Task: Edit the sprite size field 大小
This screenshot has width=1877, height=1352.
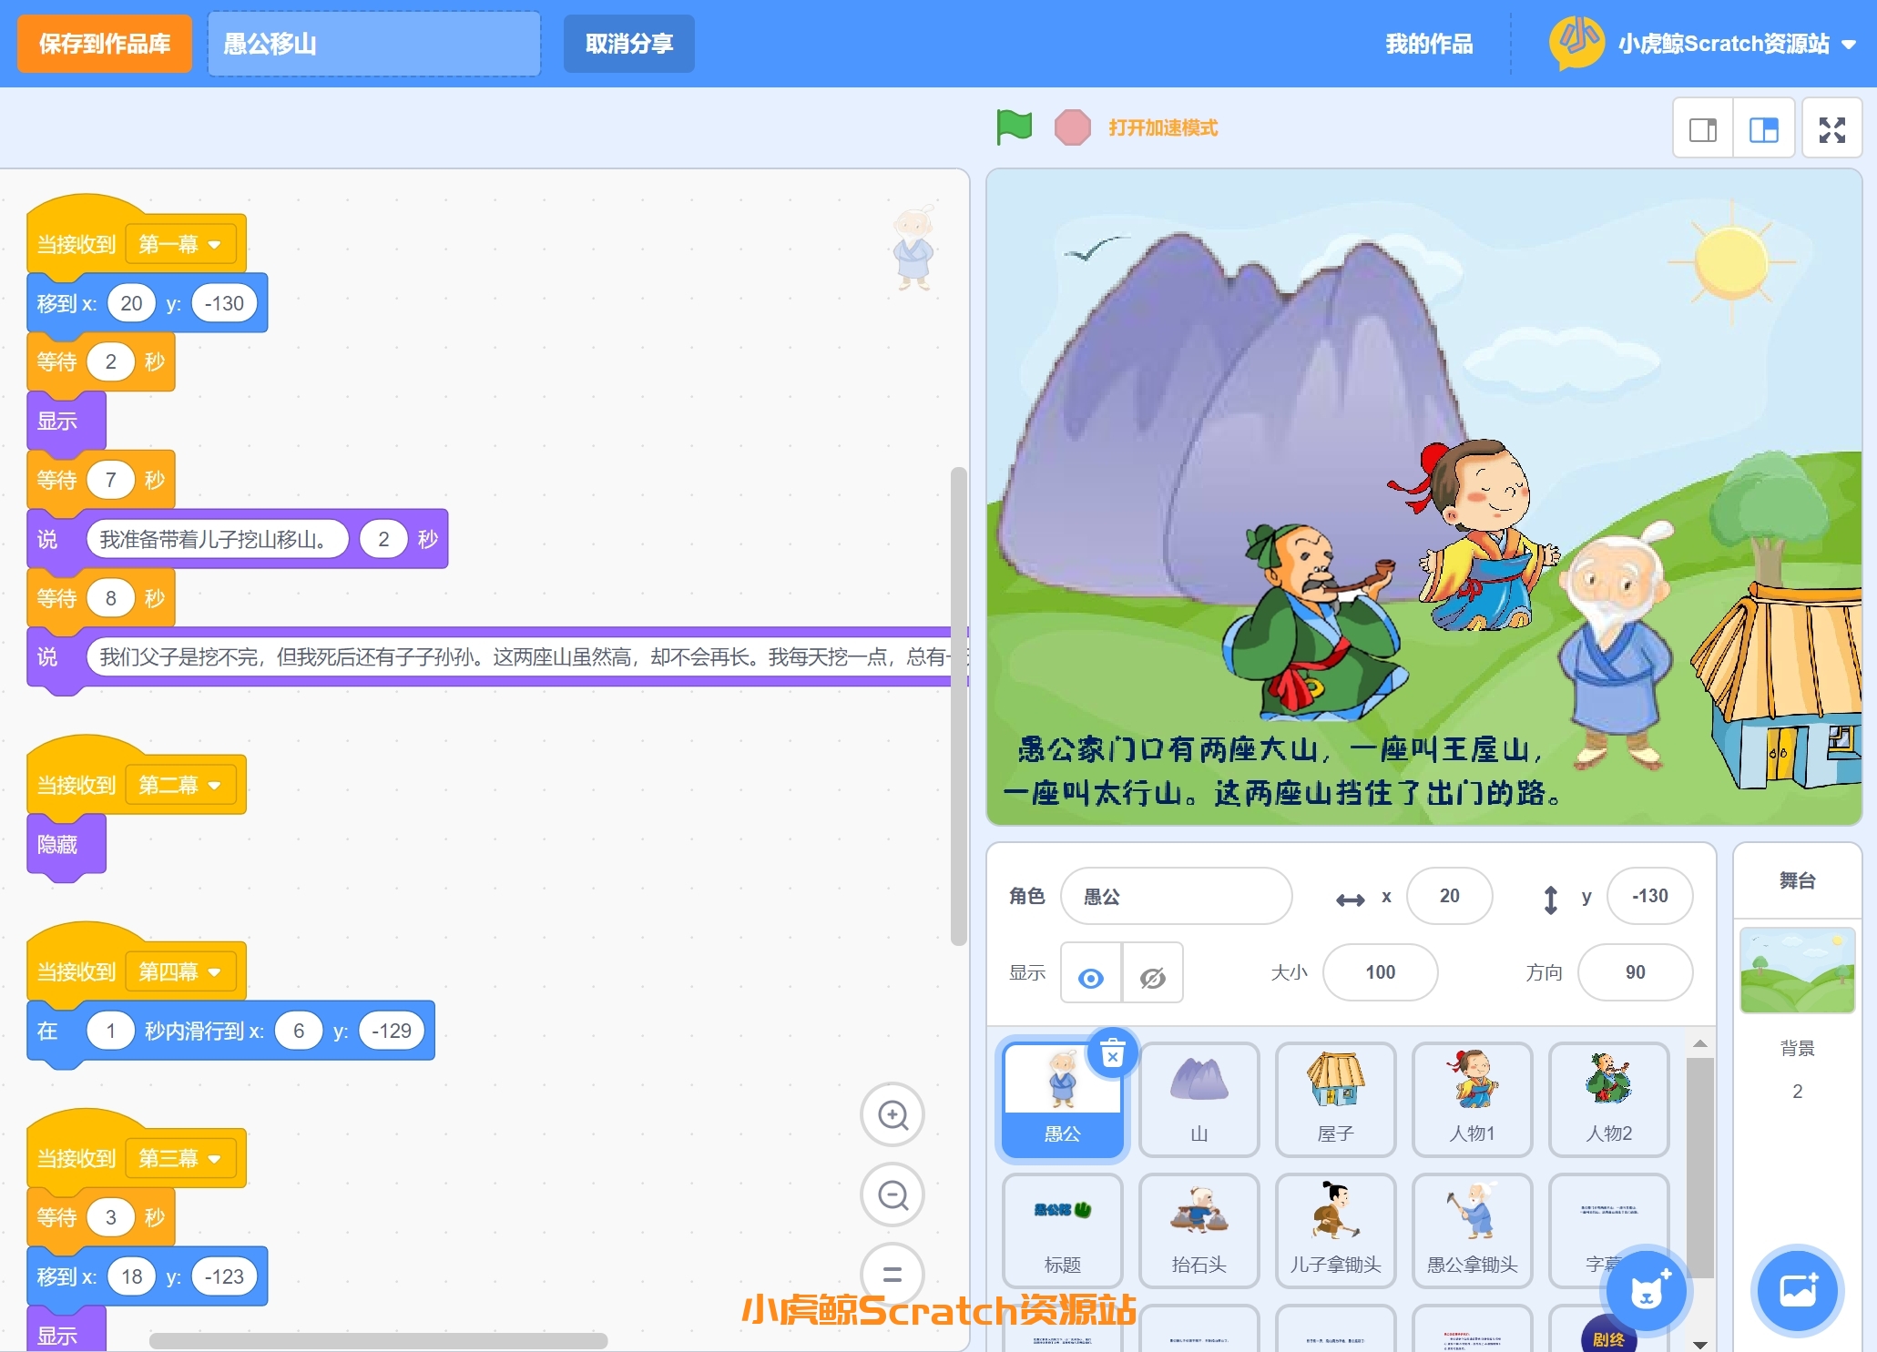Action: [1380, 972]
